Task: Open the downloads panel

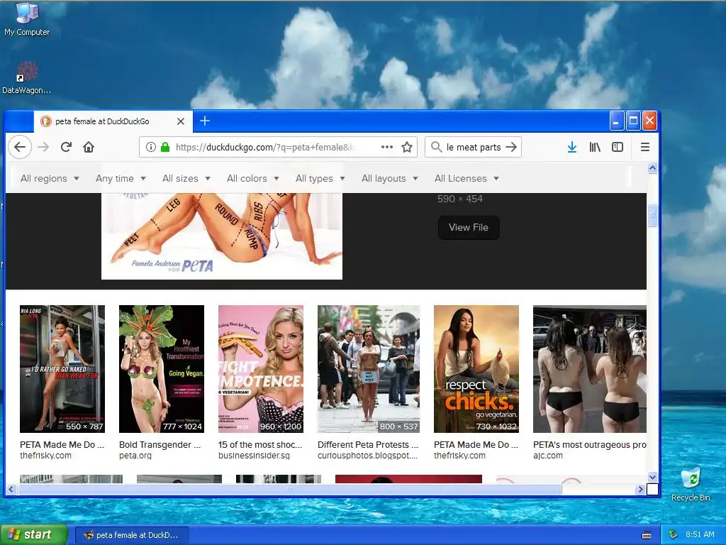Action: 572,148
